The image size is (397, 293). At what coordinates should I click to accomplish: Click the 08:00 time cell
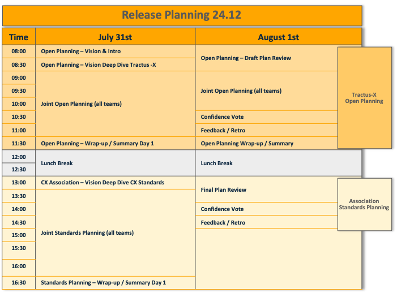point(19,51)
